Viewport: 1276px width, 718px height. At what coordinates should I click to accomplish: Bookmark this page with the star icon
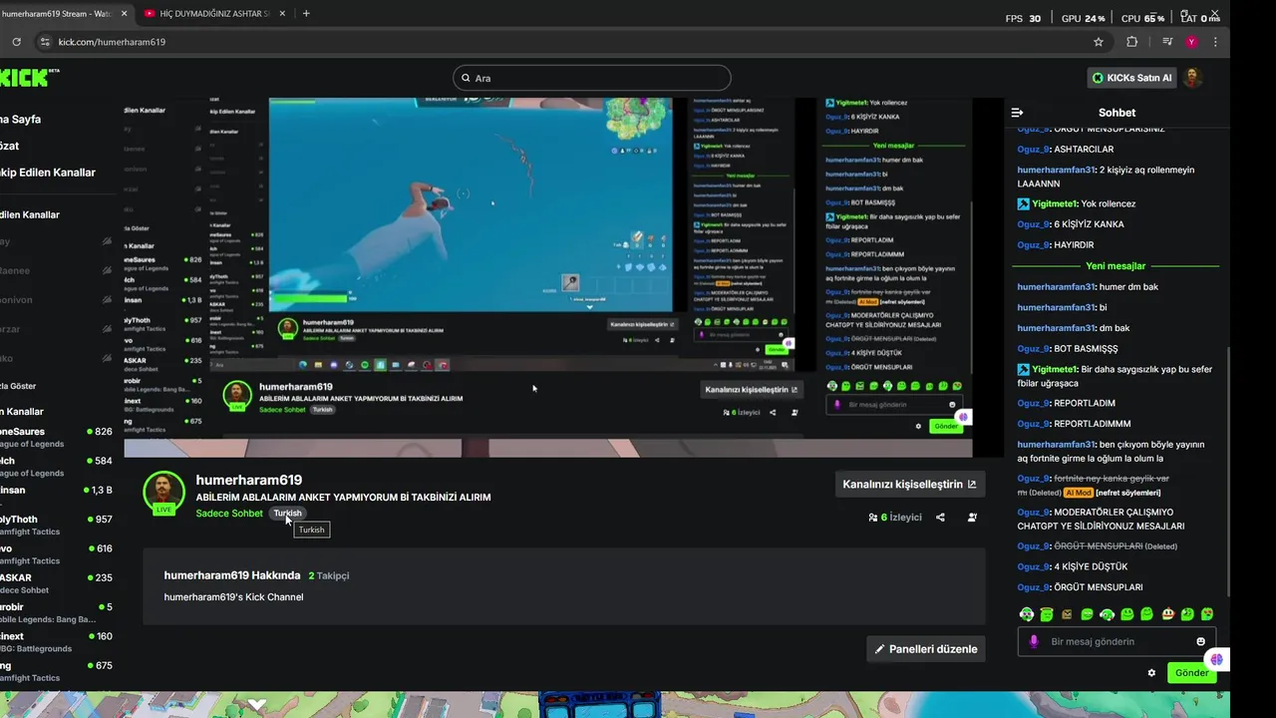pyautogui.click(x=1099, y=42)
